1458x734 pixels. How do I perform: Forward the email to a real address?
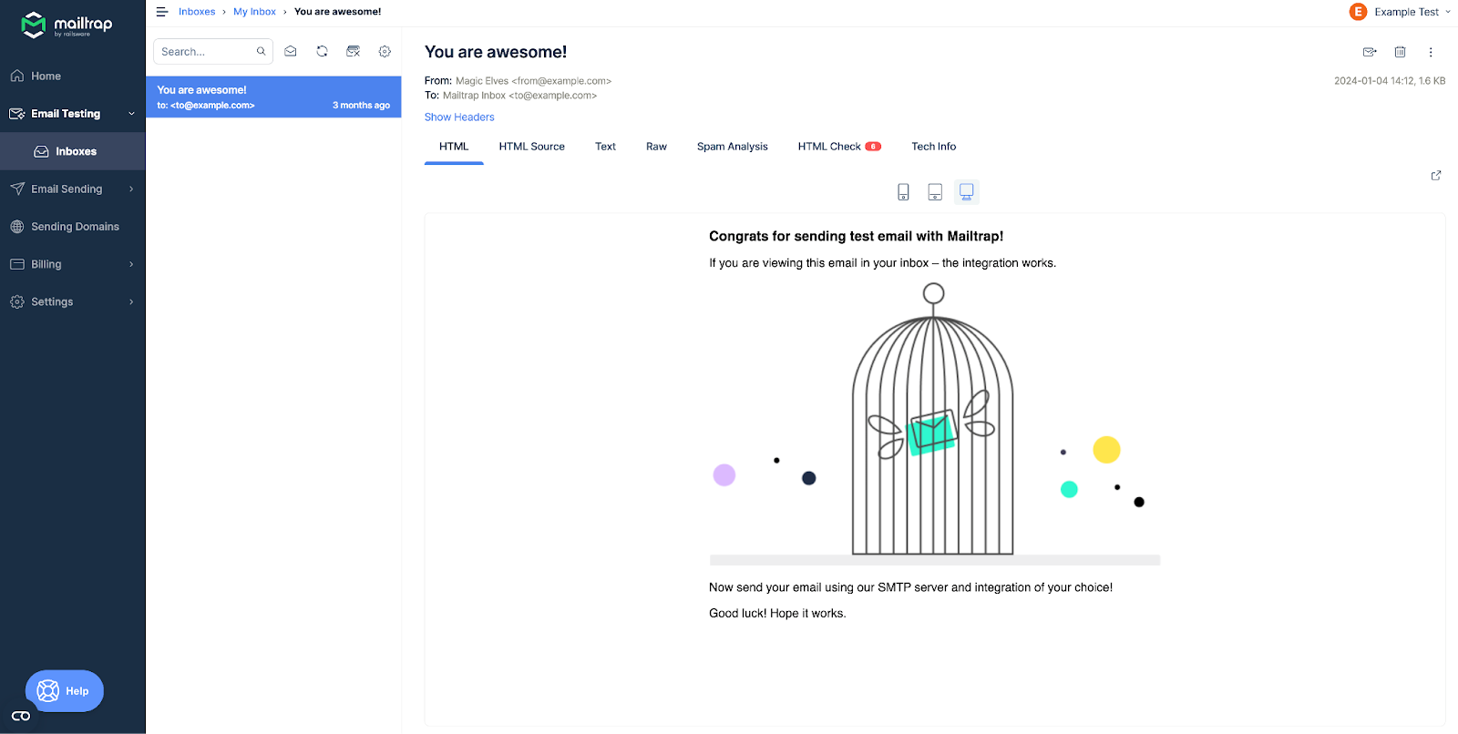[1370, 52]
